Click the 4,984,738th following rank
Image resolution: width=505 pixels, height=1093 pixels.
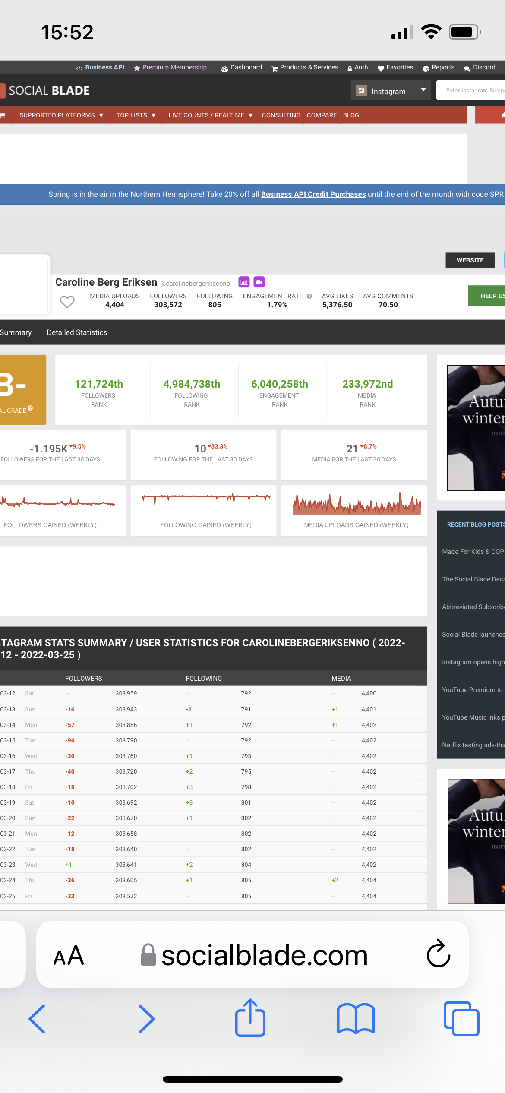[x=192, y=384]
